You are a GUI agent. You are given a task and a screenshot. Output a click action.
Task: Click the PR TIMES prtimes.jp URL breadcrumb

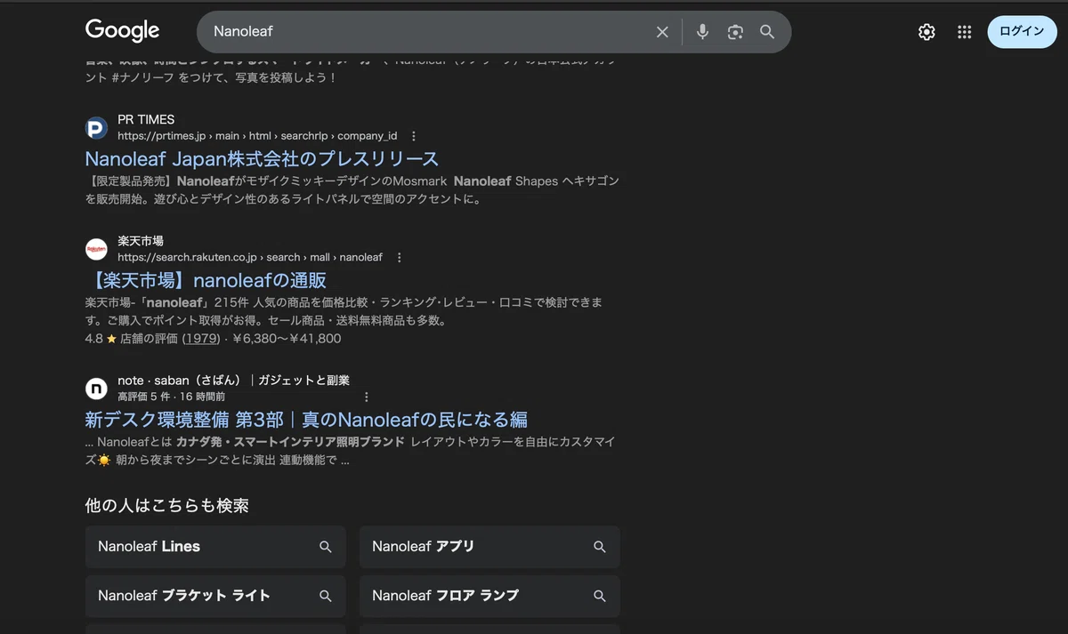point(257,136)
